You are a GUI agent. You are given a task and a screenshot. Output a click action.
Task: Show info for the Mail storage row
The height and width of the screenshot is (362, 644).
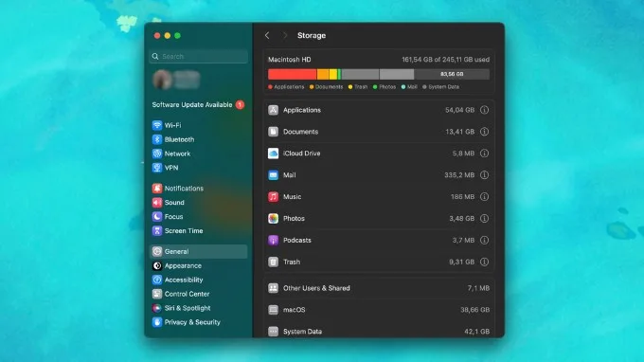click(485, 175)
